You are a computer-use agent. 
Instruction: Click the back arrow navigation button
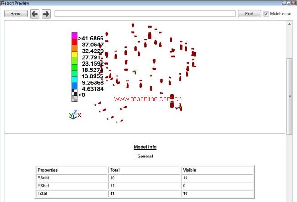(x=35, y=14)
